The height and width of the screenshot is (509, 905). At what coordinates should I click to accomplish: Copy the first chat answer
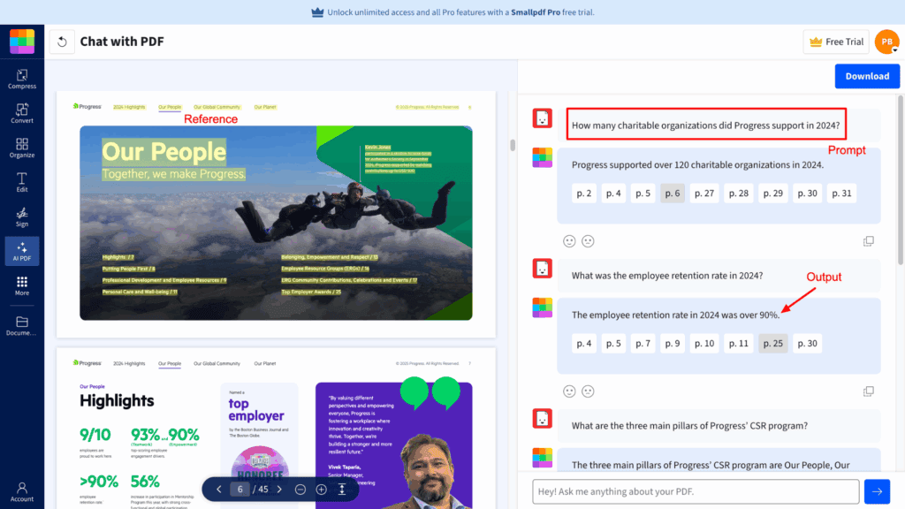pos(868,240)
